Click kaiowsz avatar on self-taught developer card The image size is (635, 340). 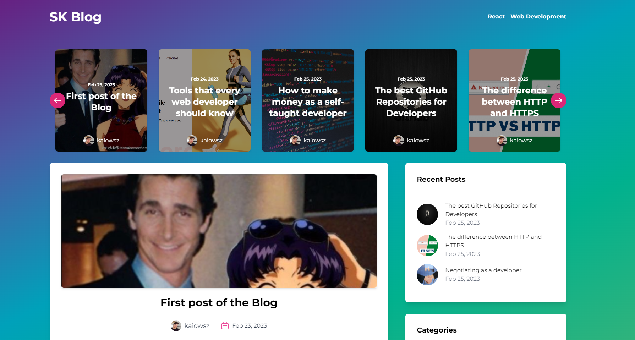[295, 141]
